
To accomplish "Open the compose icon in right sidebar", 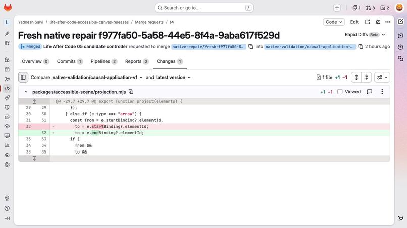I will (x=400, y=22).
